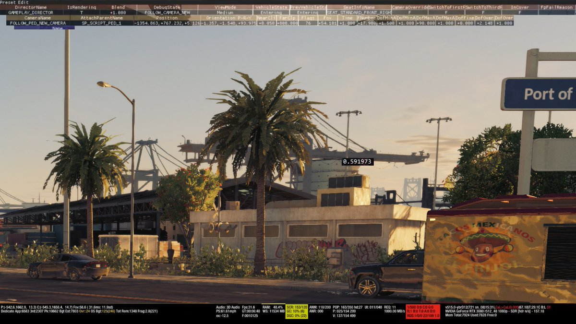Click the SP_SCRIPT_PED_1 cell
The width and height of the screenshot is (576, 324).
(x=101, y=23)
